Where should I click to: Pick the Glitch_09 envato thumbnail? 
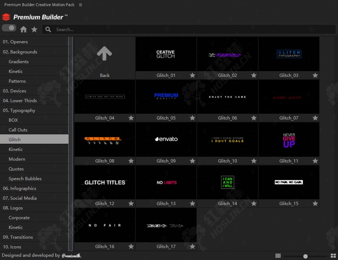(166, 139)
